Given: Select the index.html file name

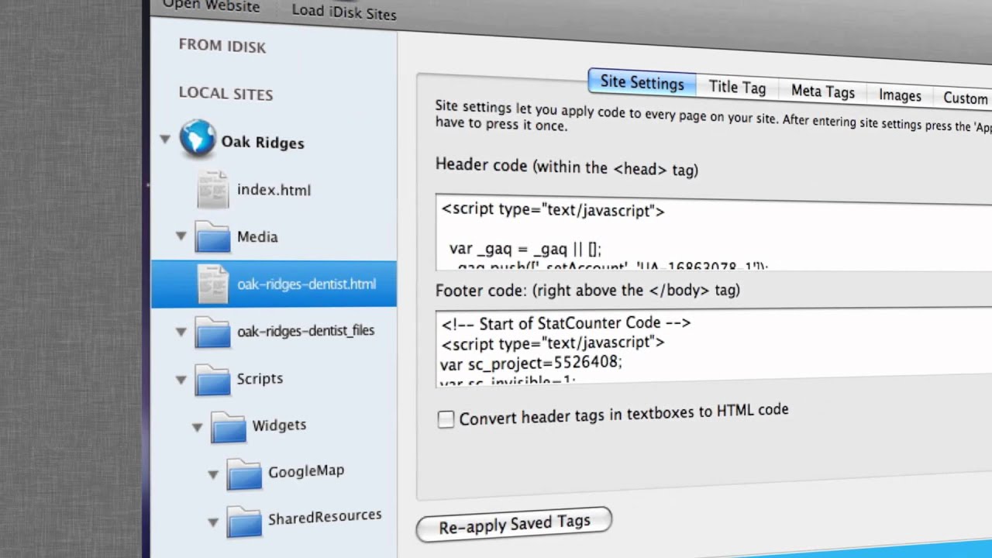Looking at the screenshot, I should coord(274,190).
